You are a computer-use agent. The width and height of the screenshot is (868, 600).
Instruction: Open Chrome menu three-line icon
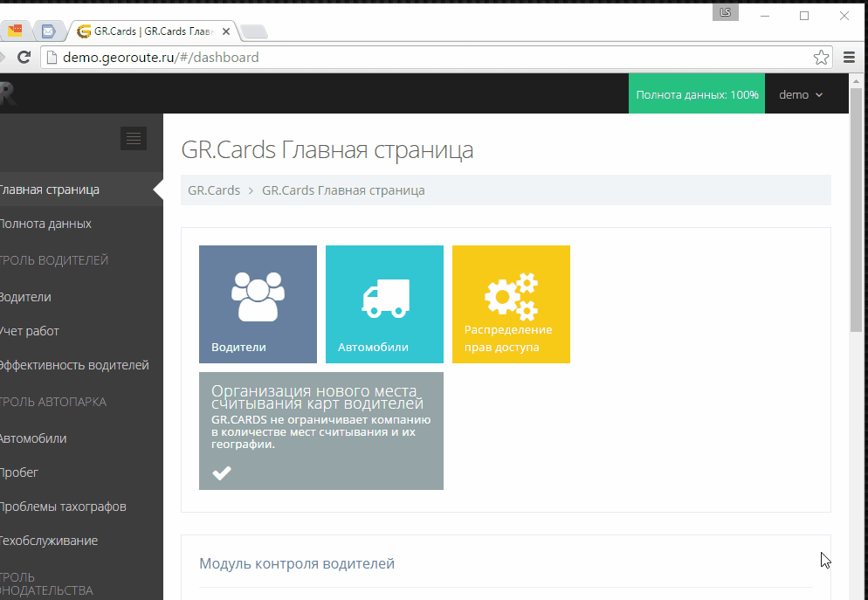coord(849,58)
